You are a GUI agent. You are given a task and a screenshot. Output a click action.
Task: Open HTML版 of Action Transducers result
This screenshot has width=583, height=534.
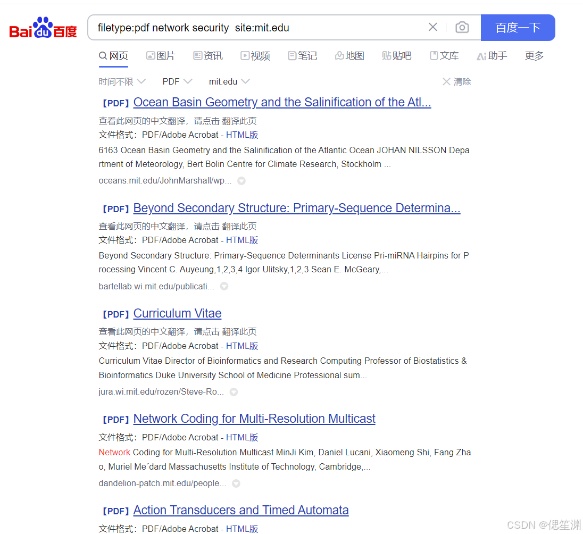pyautogui.click(x=242, y=529)
